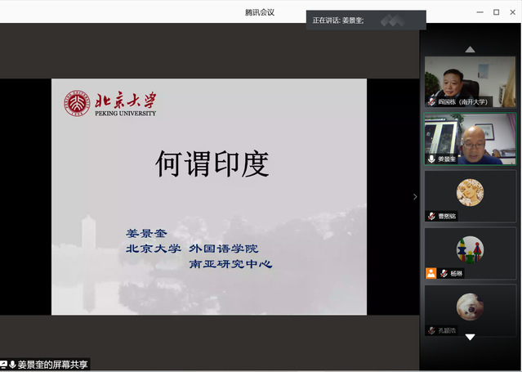Click the 姜景奎的屏幕共享 label
522x372 pixels.
pyautogui.click(x=53, y=365)
